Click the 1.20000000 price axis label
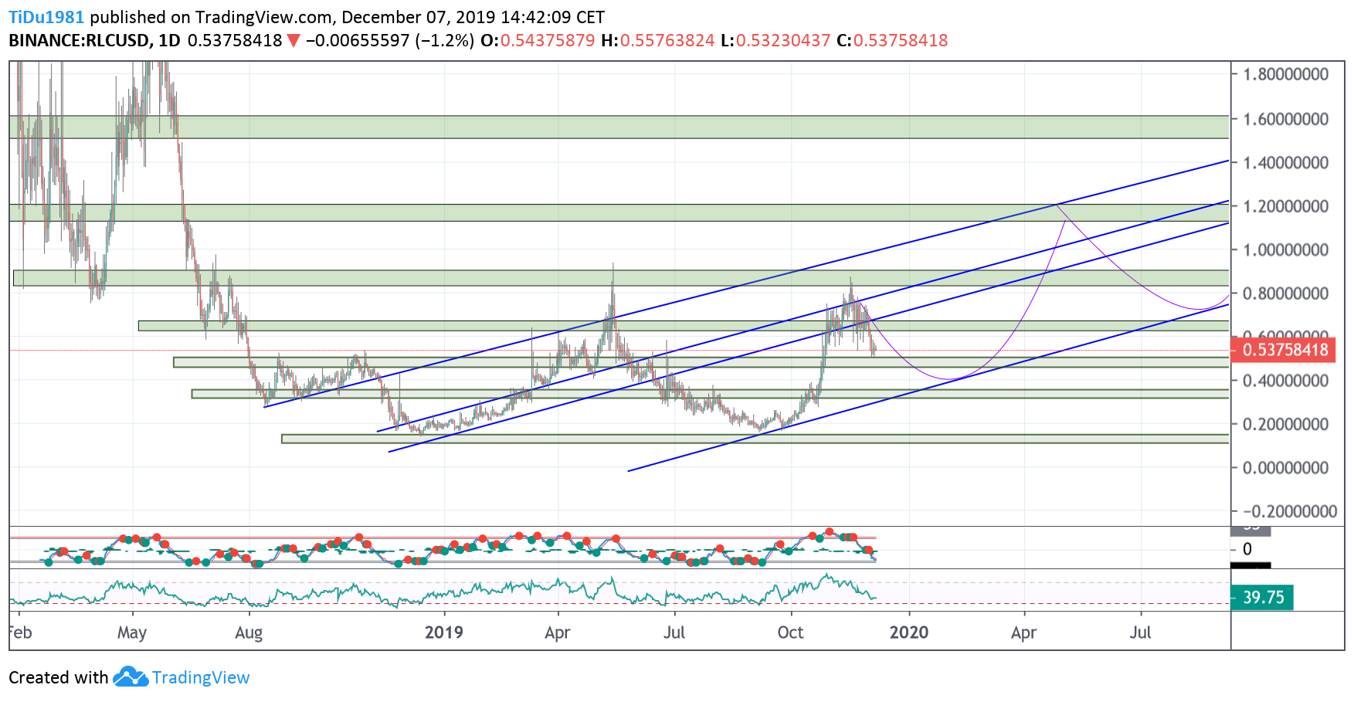Screen dimensions: 1354x702 tap(1285, 206)
